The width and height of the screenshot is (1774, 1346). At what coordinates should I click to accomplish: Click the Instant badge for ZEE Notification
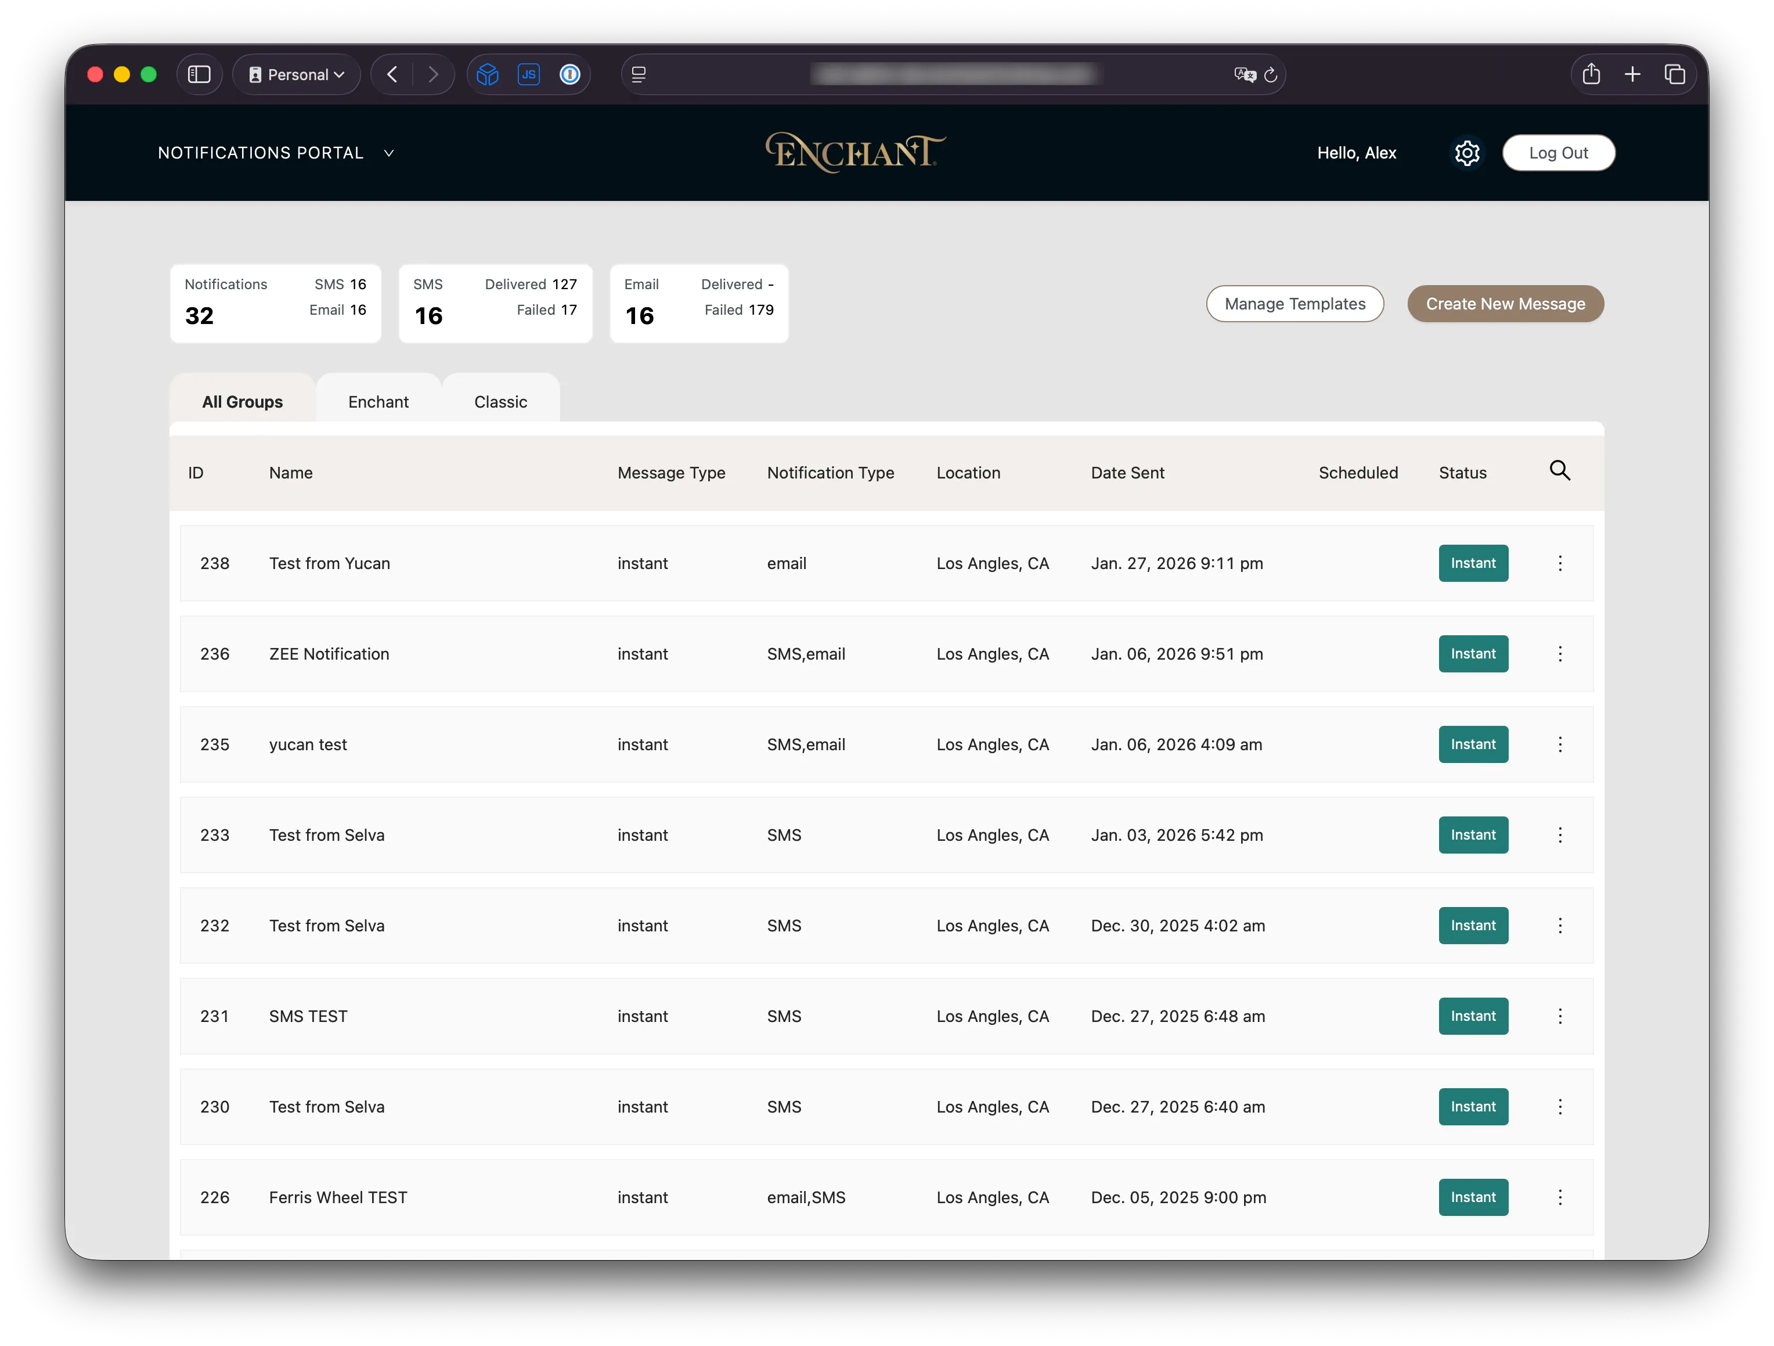click(x=1473, y=654)
